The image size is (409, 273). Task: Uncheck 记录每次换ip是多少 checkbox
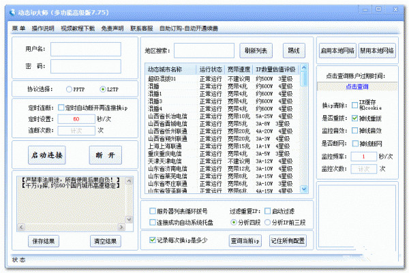pyautogui.click(x=153, y=240)
